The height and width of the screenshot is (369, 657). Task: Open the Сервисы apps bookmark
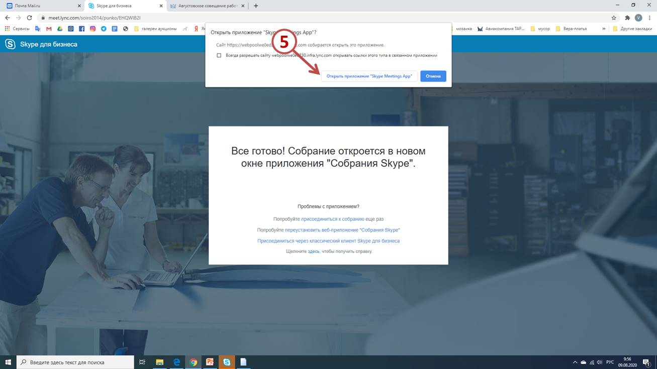coord(17,29)
